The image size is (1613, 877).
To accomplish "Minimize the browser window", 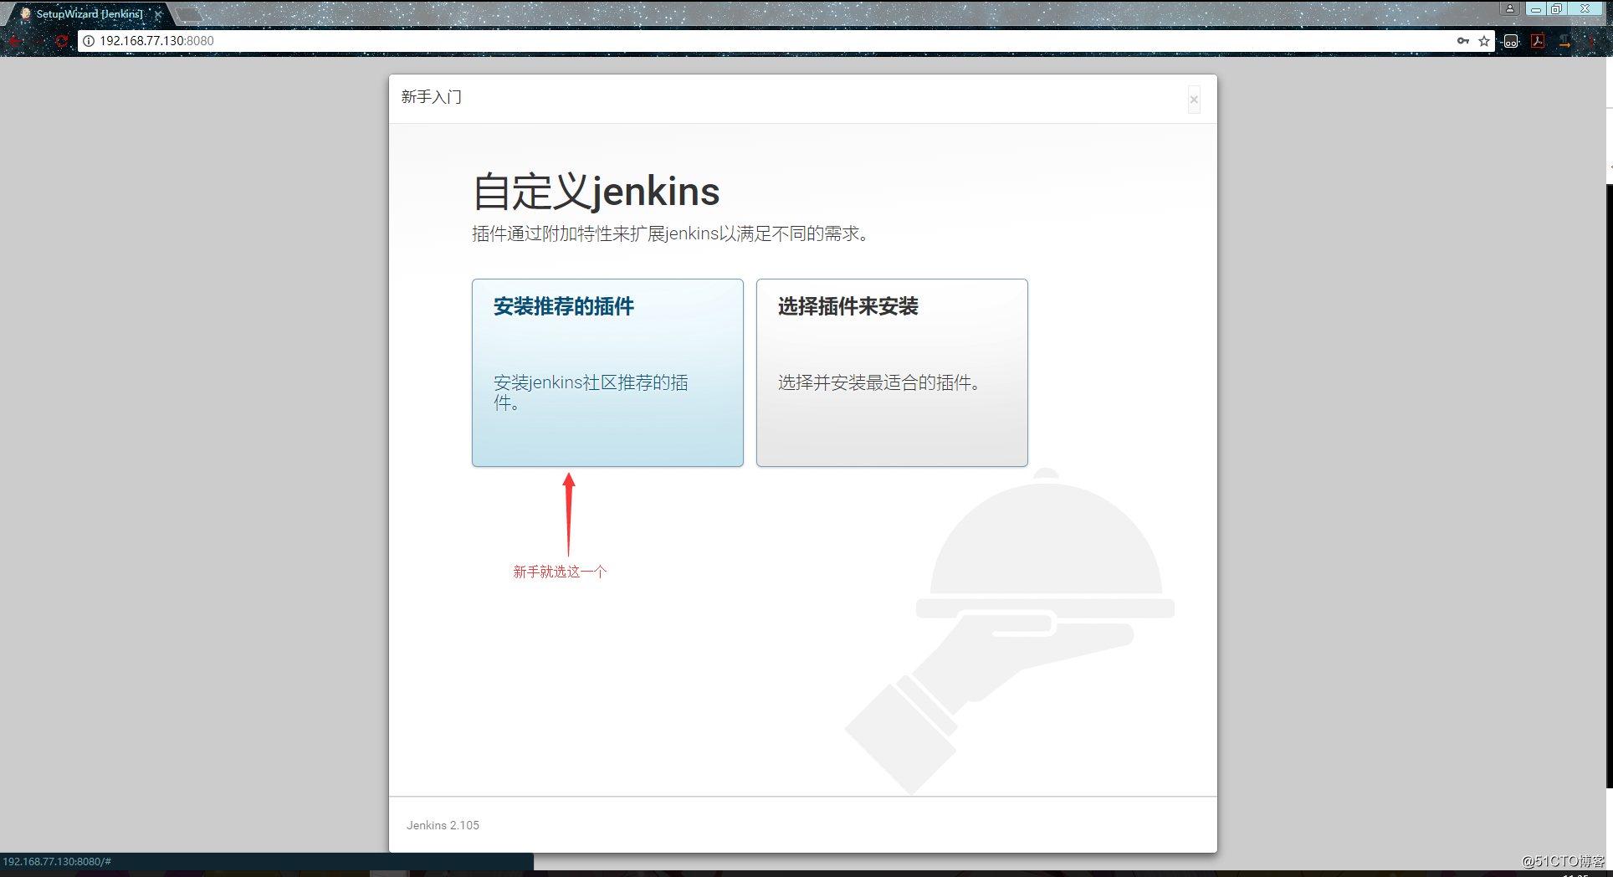I will tap(1536, 8).
